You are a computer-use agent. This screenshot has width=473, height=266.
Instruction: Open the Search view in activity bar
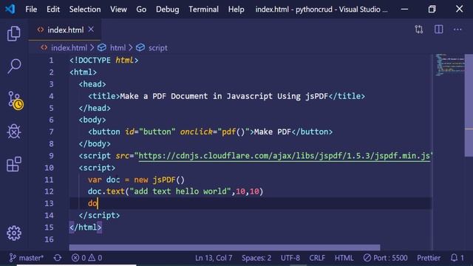pos(14,66)
